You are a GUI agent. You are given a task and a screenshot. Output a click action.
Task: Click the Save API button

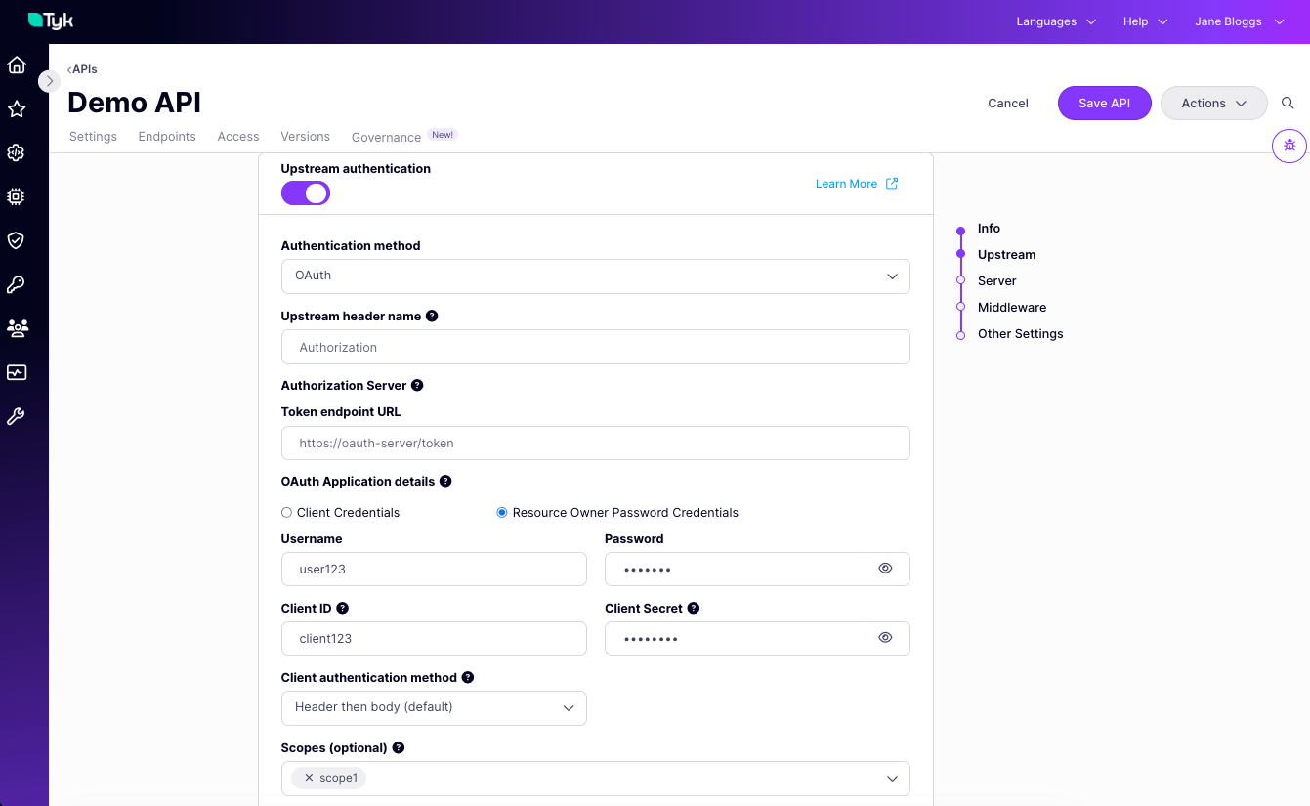click(1105, 103)
